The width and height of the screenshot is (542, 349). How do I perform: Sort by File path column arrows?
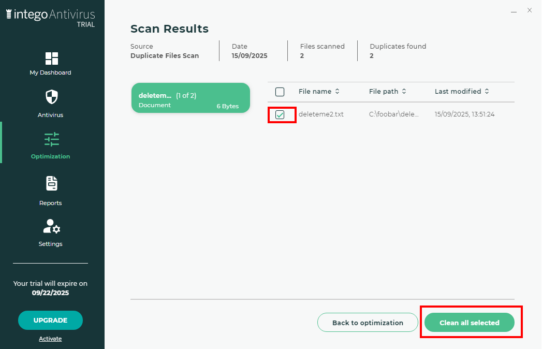(404, 92)
